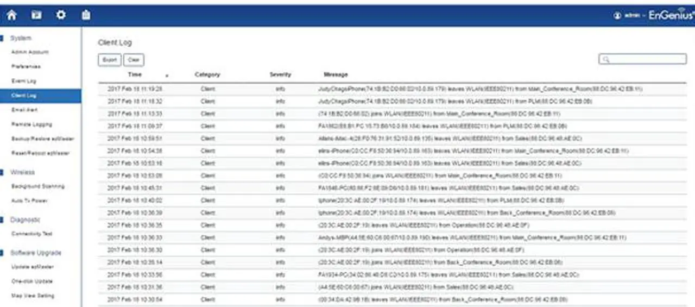Click the 2017 Feb 18 10:35:14 log entry time
Viewport: 695px width, 307px height.
pyautogui.click(x=135, y=262)
